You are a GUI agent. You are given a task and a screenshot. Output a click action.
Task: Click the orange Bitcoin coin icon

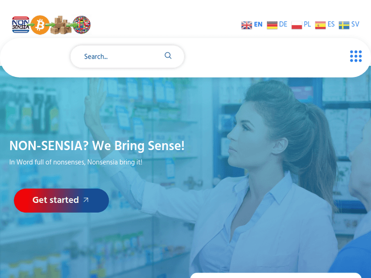[40, 25]
